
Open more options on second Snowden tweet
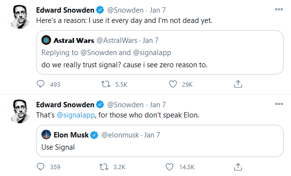pos(279,104)
